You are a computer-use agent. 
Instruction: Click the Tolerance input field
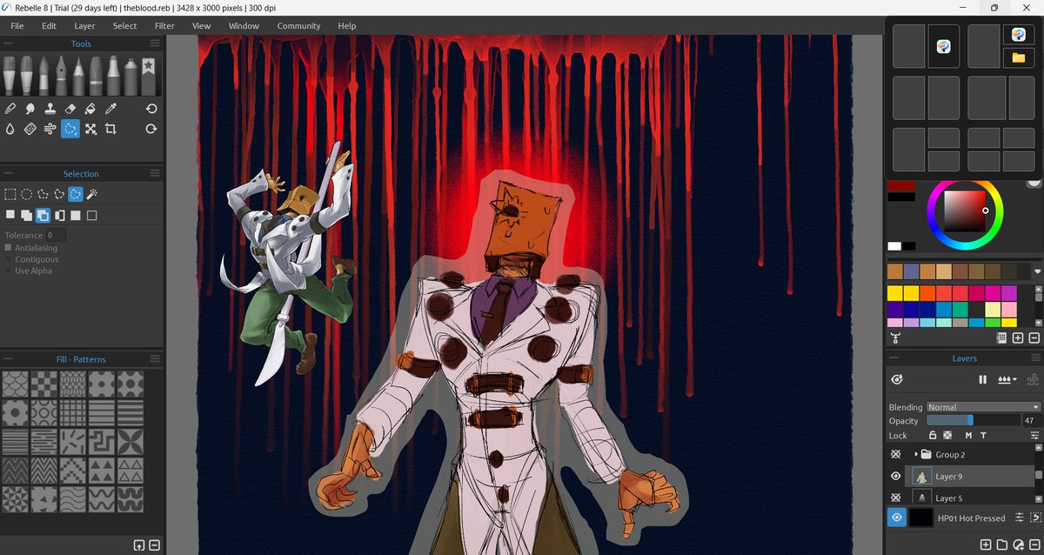click(57, 235)
